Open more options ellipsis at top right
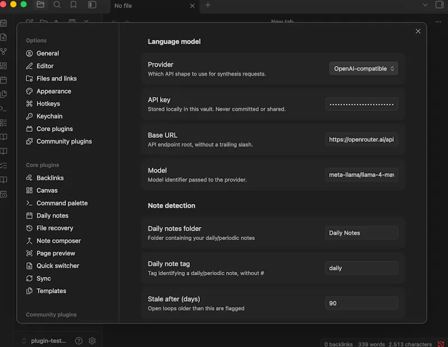The image size is (448, 347). point(438,22)
